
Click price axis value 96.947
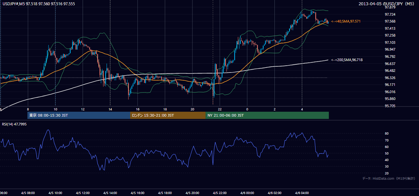pos(389,49)
